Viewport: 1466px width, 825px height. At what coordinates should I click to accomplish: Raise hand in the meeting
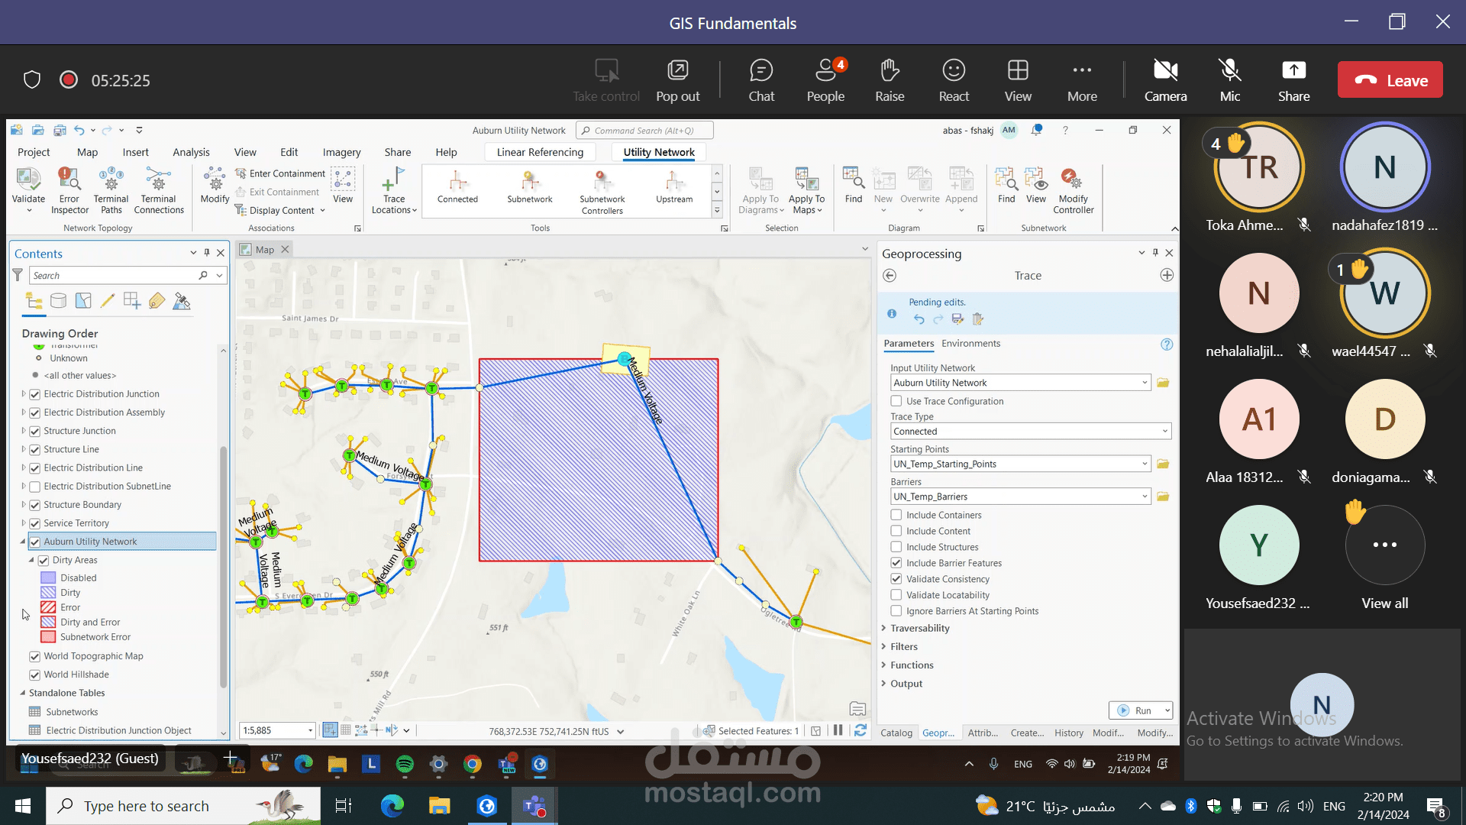pyautogui.click(x=890, y=80)
